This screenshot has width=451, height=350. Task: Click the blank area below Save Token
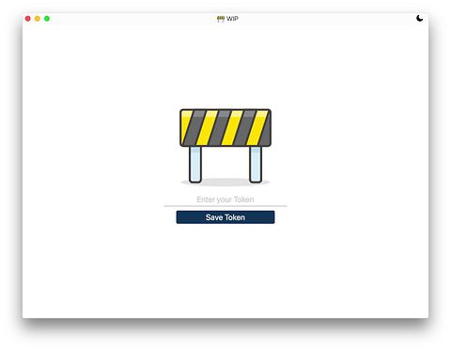(225, 270)
